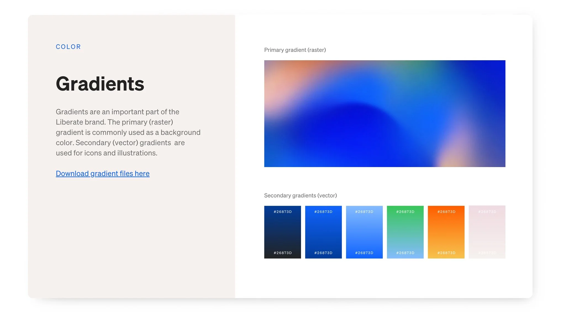Click the Primary gradient (raster) label
This screenshot has width=561, height=313.
[x=295, y=50]
